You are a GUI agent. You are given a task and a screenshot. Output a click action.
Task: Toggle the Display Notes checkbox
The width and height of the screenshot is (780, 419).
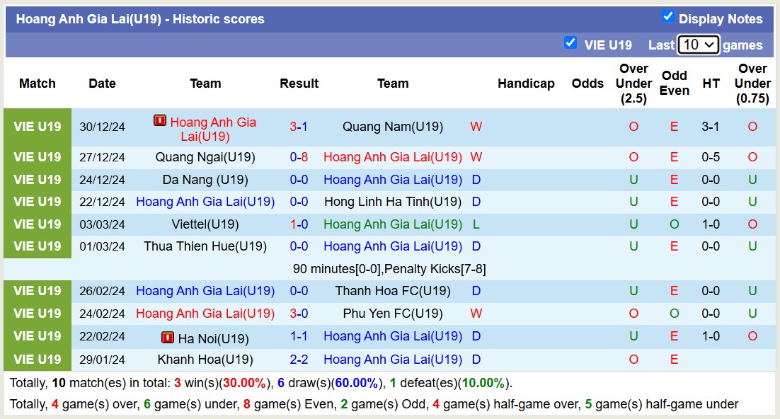tap(667, 17)
